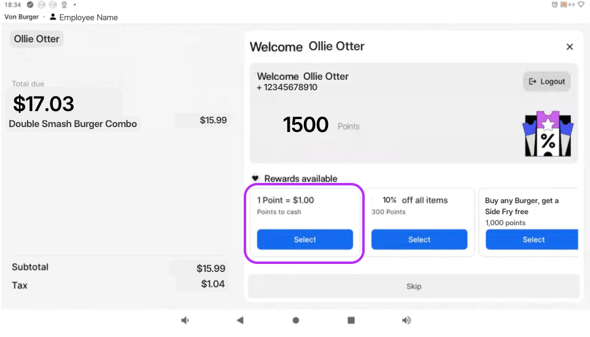Click the Ollie Otter customer chip
Screen dimensions: 590x337
(37, 39)
